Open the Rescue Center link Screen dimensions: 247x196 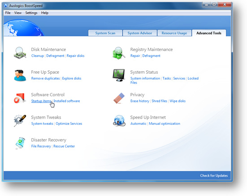tap(64, 146)
